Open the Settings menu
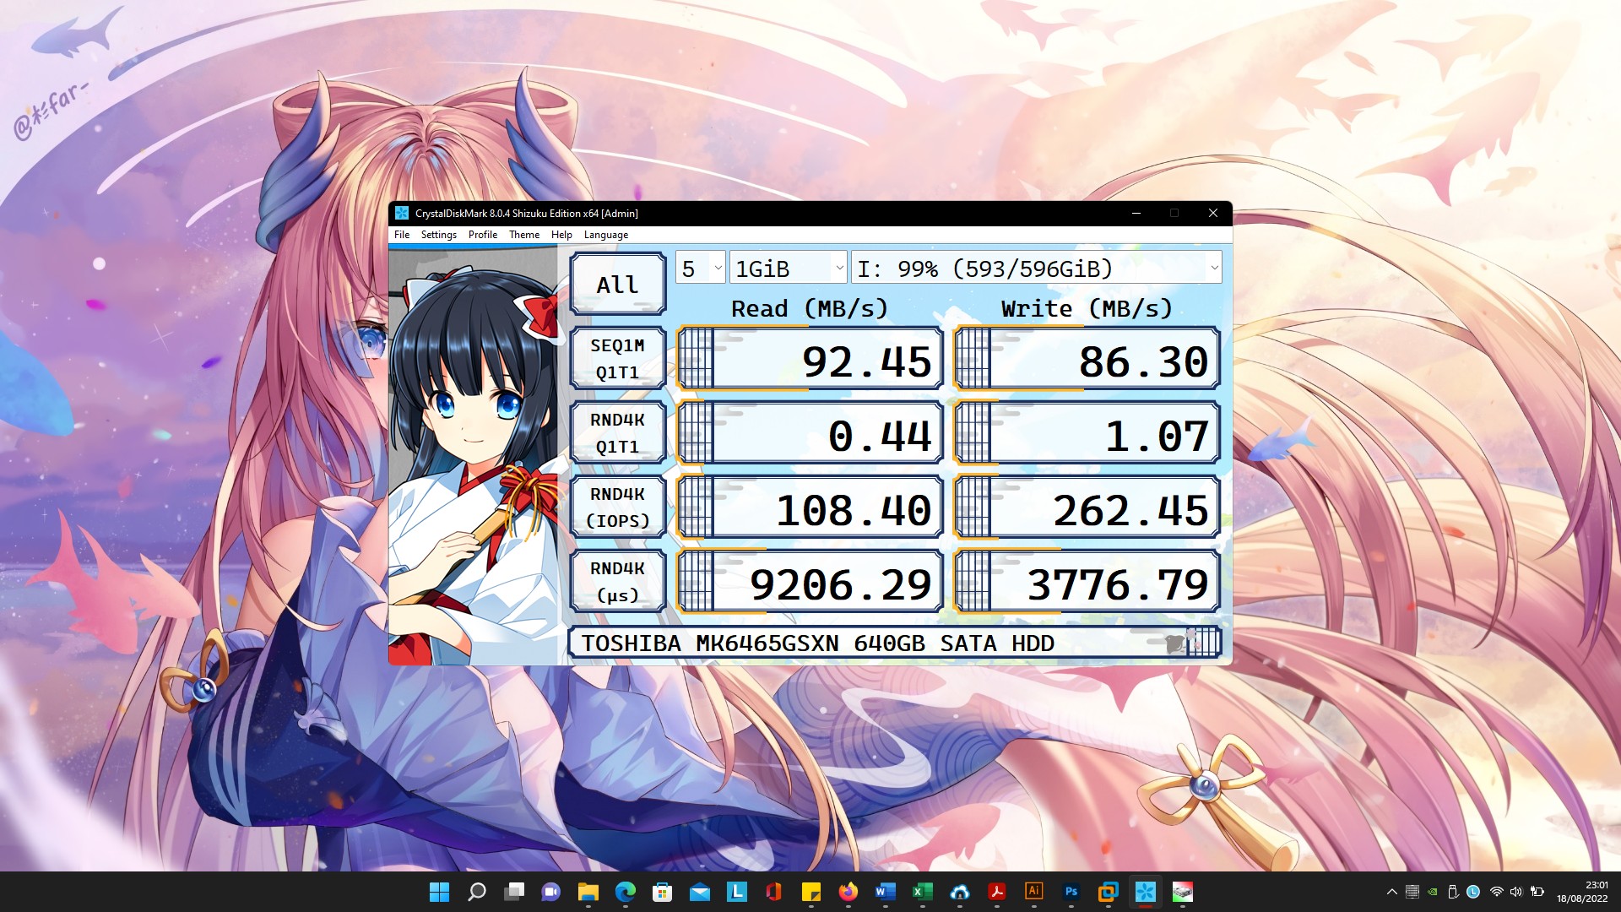 tap(439, 235)
